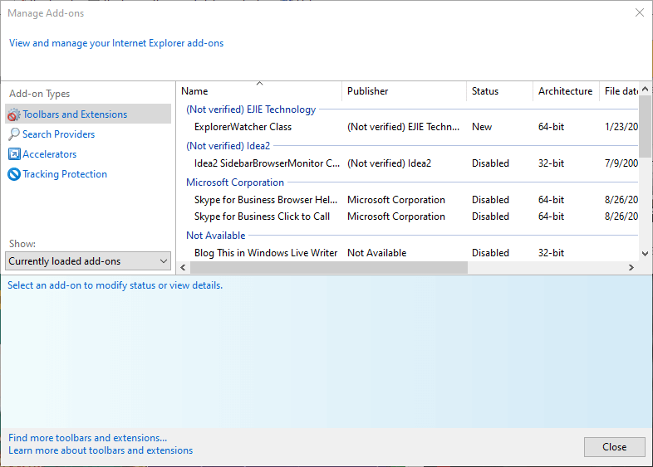Select Idea2 SidebarBrowserMonitor add-on row
The width and height of the screenshot is (653, 467).
[267, 163]
